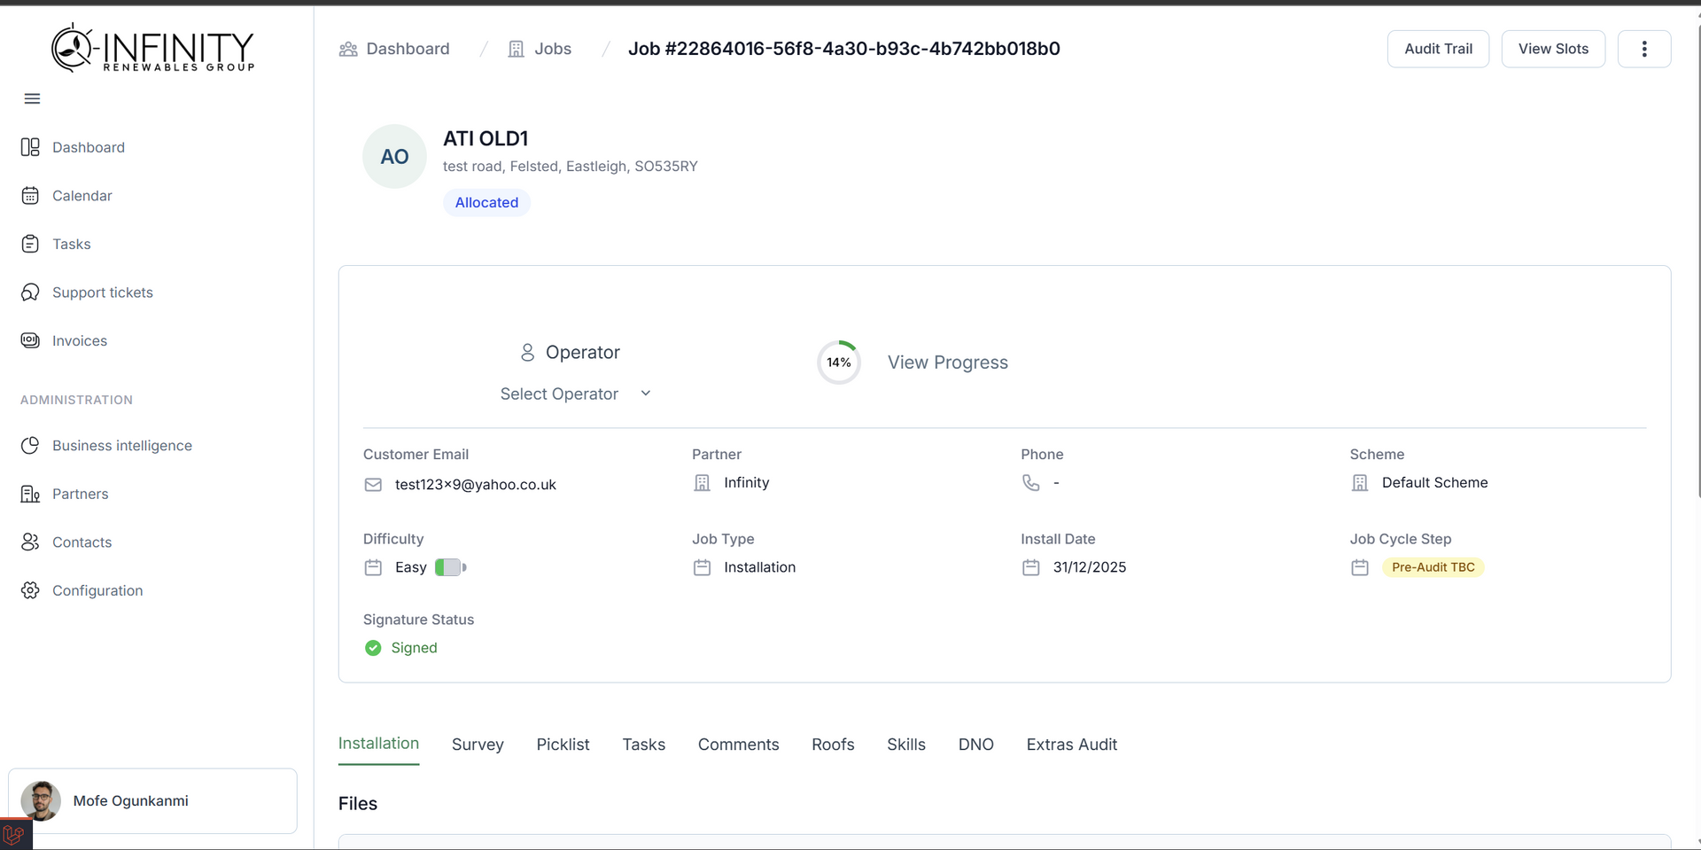
Task: Open Contacts from the administration sidebar
Action: (82, 542)
